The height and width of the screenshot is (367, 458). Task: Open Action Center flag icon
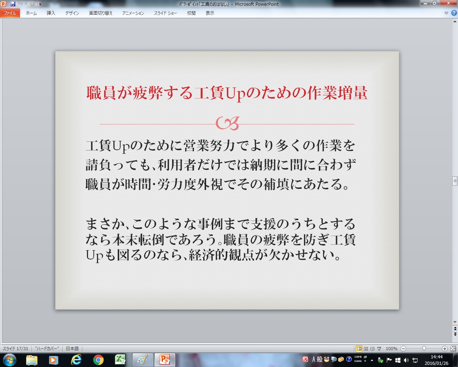pos(389,360)
